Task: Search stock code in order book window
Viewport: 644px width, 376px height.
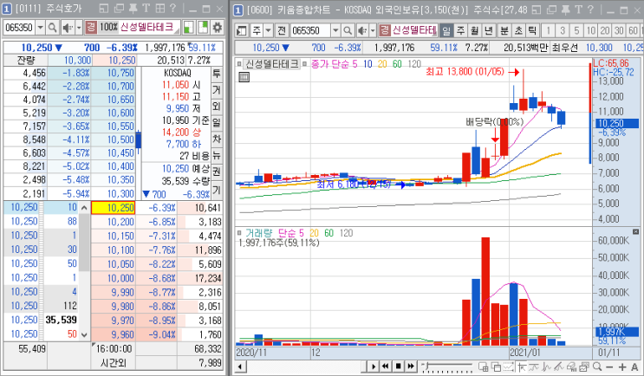Action: pyautogui.click(x=52, y=28)
